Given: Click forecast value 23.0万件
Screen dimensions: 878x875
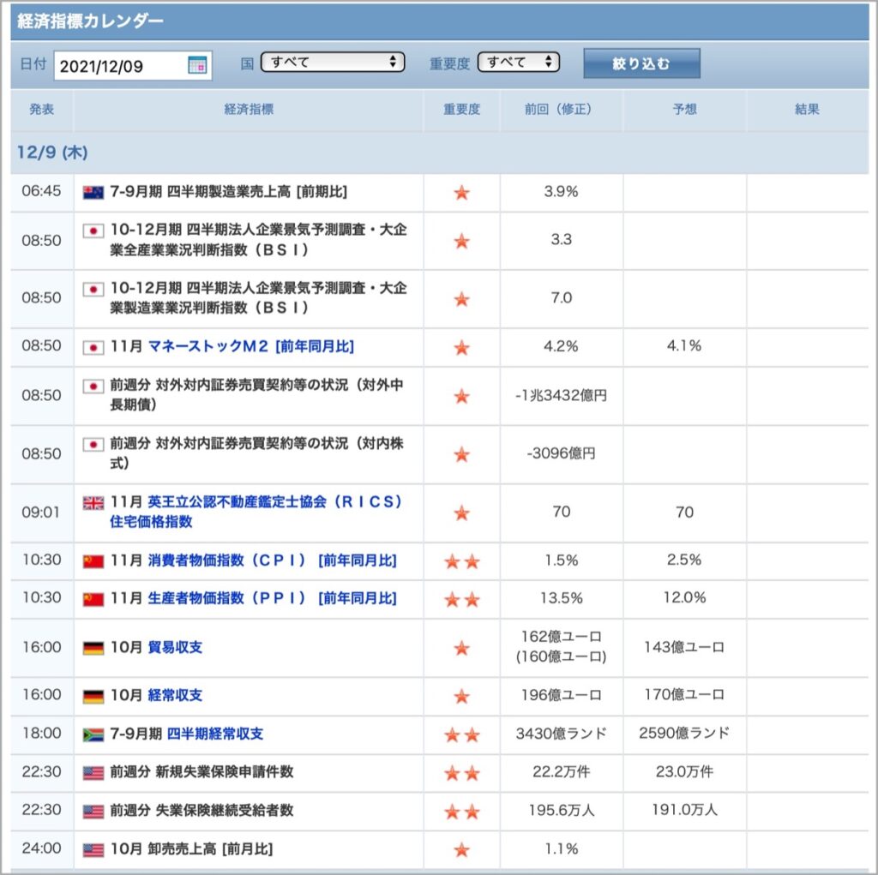Looking at the screenshot, I should click(x=684, y=772).
